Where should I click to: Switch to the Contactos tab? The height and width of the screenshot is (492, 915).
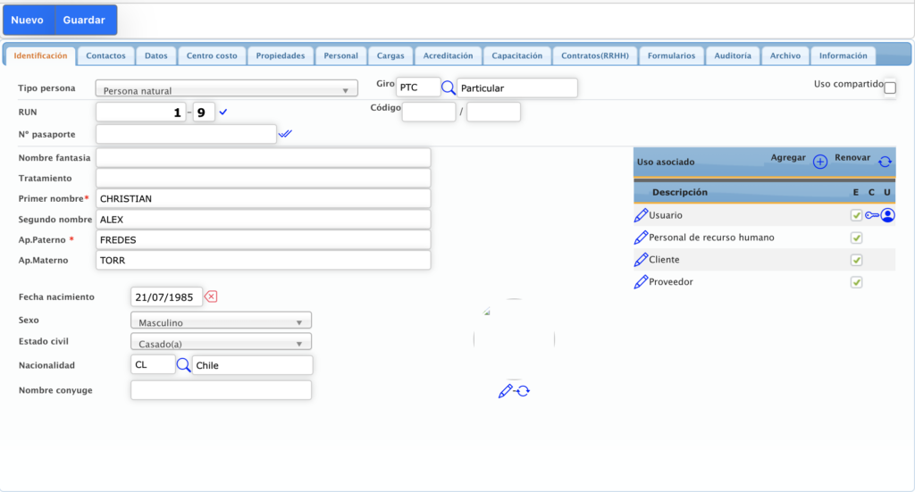point(105,56)
